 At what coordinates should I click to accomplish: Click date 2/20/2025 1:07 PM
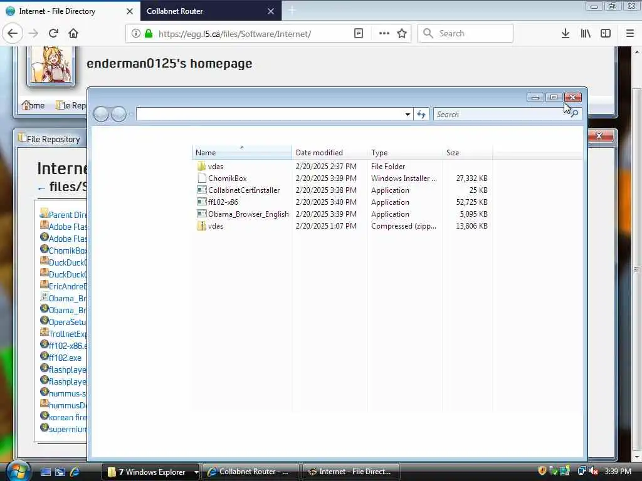326,225
